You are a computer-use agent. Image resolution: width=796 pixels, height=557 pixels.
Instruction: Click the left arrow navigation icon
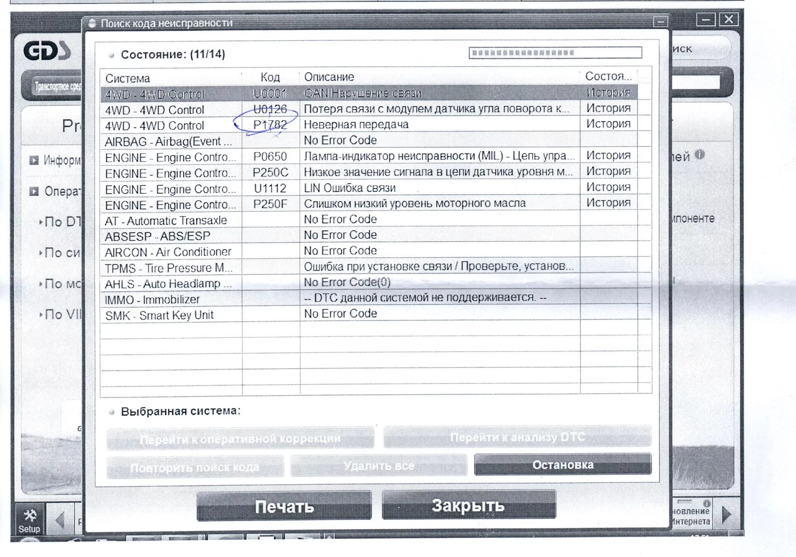point(60,519)
